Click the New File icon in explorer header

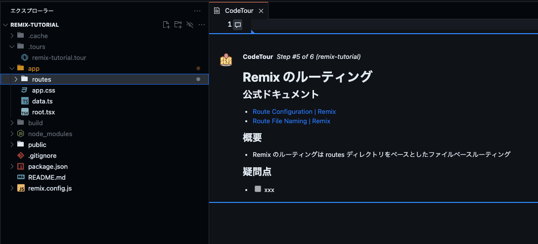click(166, 25)
